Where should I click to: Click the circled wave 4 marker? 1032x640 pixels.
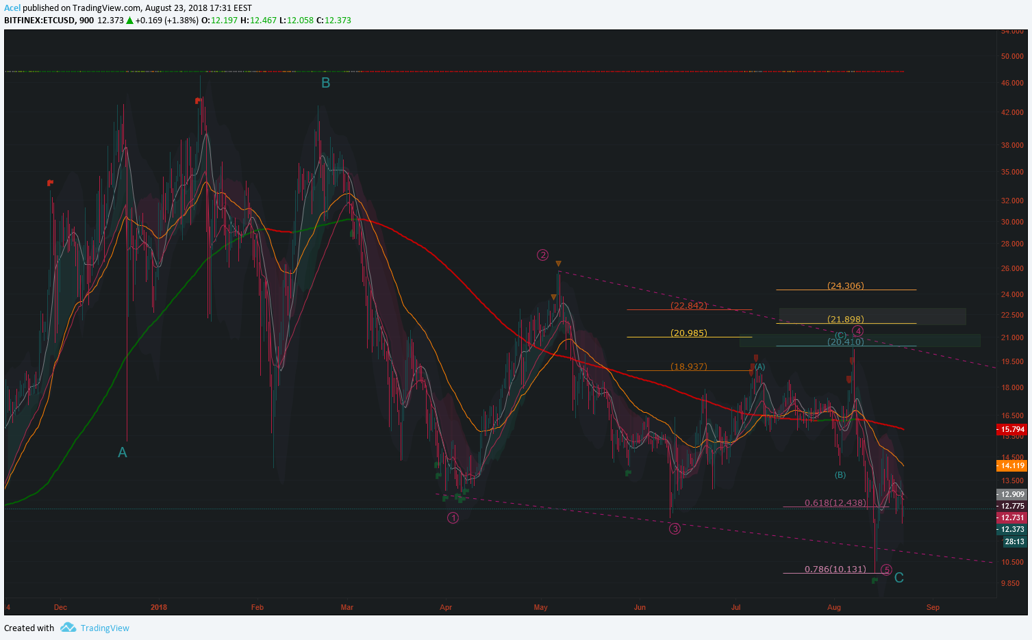point(857,331)
